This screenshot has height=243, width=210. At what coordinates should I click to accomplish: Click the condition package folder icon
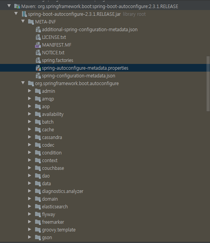click(x=38, y=153)
